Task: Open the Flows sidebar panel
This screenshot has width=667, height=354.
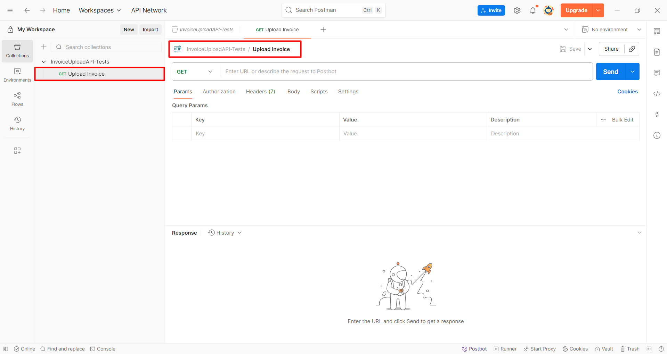Action: tap(17, 99)
